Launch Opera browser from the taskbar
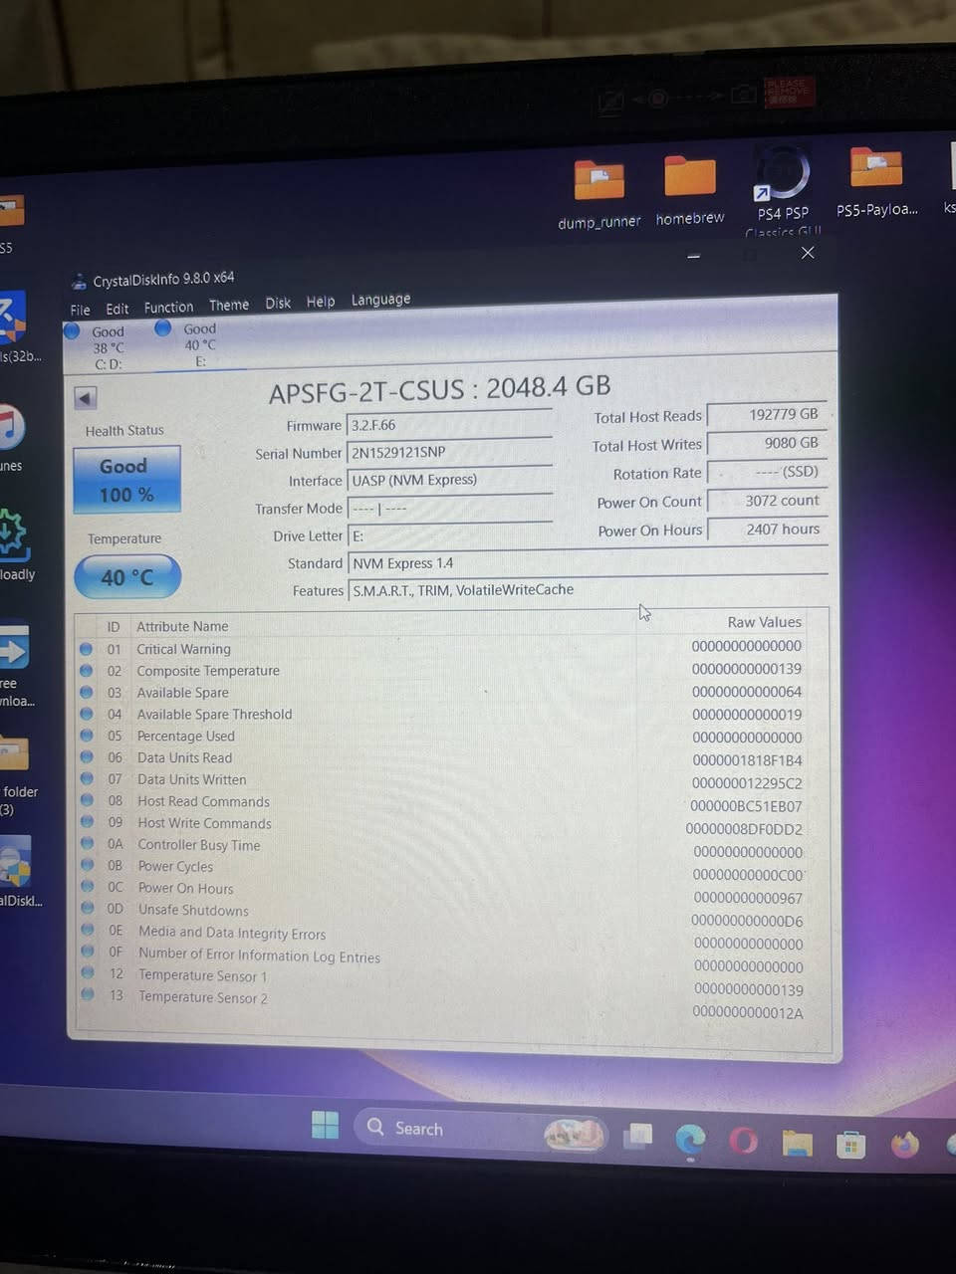 pyautogui.click(x=743, y=1141)
